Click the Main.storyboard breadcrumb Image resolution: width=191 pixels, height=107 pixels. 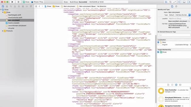pyautogui.click(x=68, y=6)
